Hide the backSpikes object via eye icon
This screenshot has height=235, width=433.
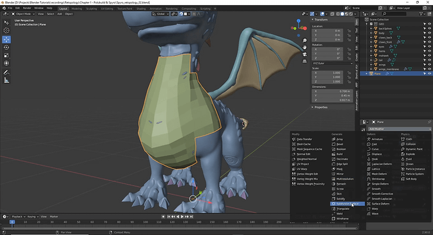pyautogui.click(x=429, y=29)
